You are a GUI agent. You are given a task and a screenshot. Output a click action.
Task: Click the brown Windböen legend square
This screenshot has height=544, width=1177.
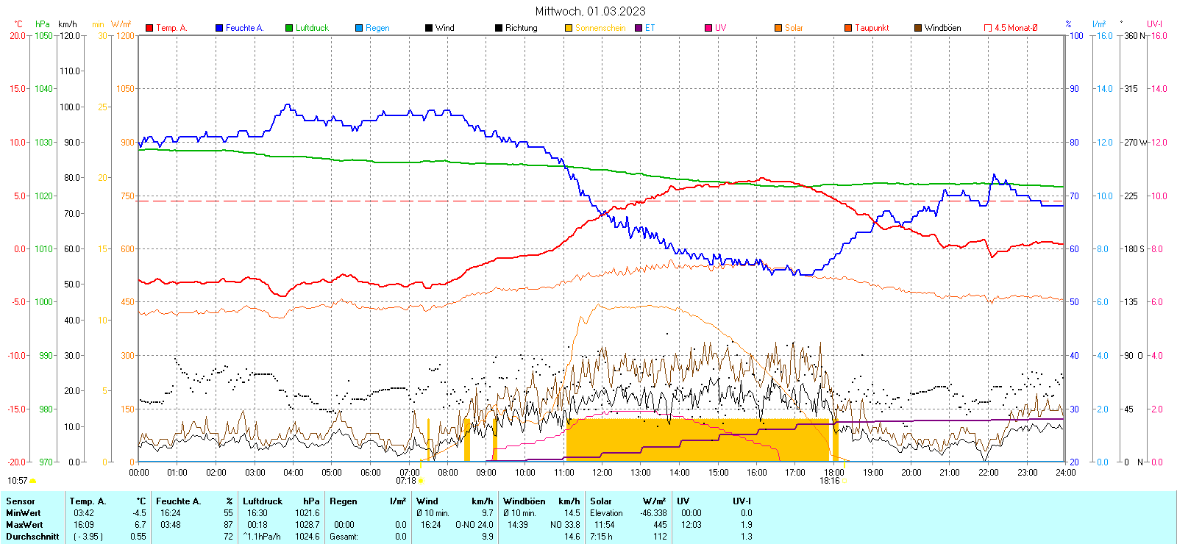click(x=918, y=28)
